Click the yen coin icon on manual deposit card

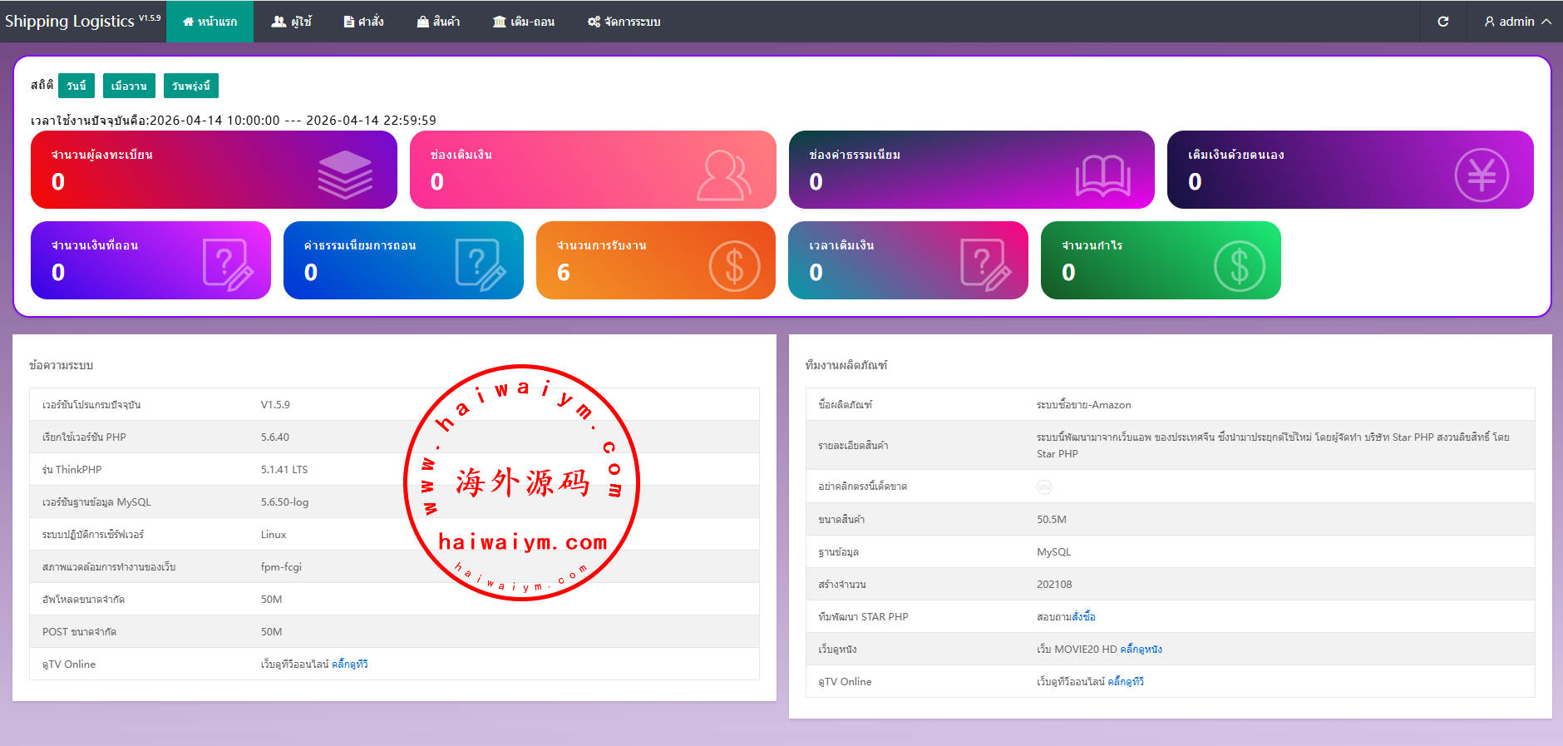(1481, 175)
